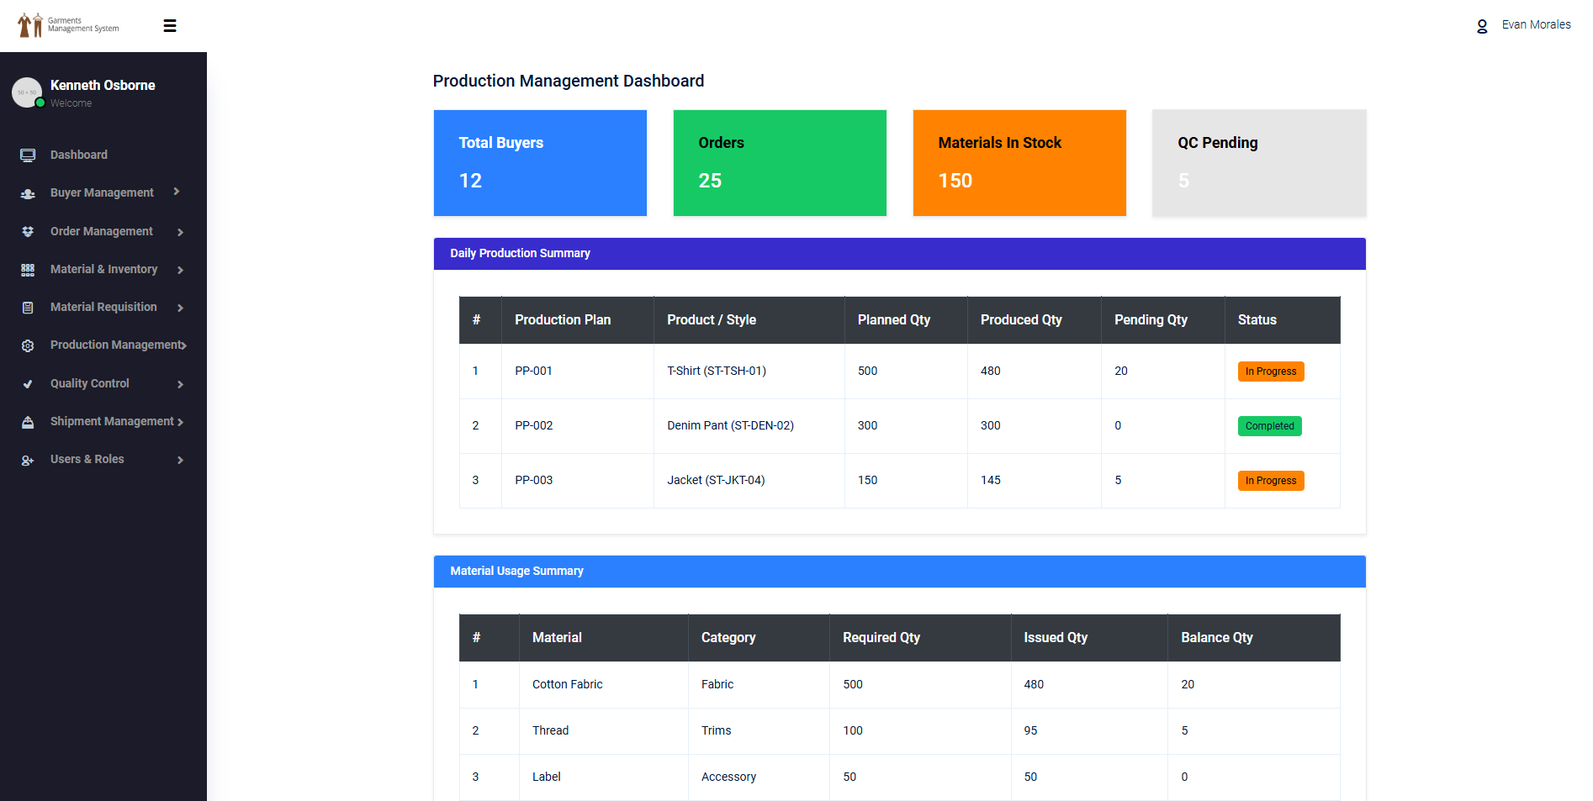Click the Production Management gear icon

point(28,345)
